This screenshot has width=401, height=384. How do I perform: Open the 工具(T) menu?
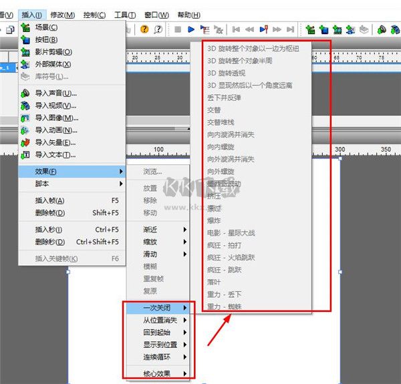(x=125, y=15)
